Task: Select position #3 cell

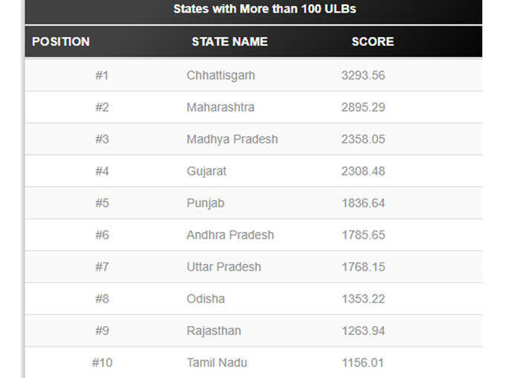Action: (102, 139)
